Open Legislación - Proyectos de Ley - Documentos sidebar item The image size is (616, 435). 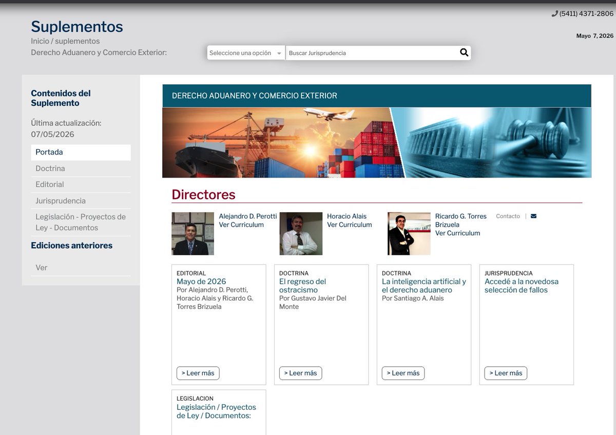[x=81, y=222]
